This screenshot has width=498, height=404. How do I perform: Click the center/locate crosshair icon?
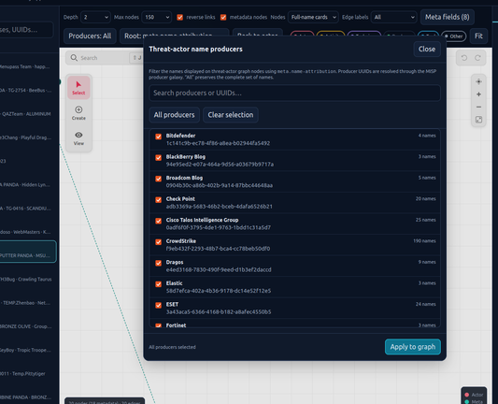point(478,81)
